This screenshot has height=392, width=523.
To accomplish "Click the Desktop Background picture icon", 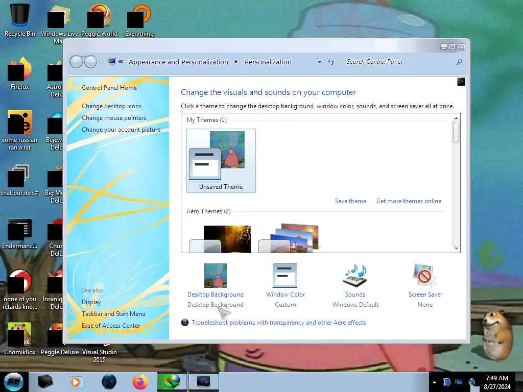I will pos(216,275).
